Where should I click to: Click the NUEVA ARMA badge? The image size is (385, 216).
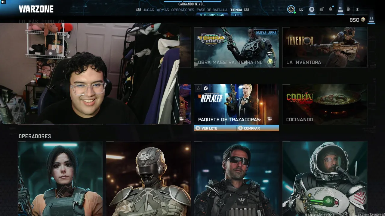click(x=266, y=32)
